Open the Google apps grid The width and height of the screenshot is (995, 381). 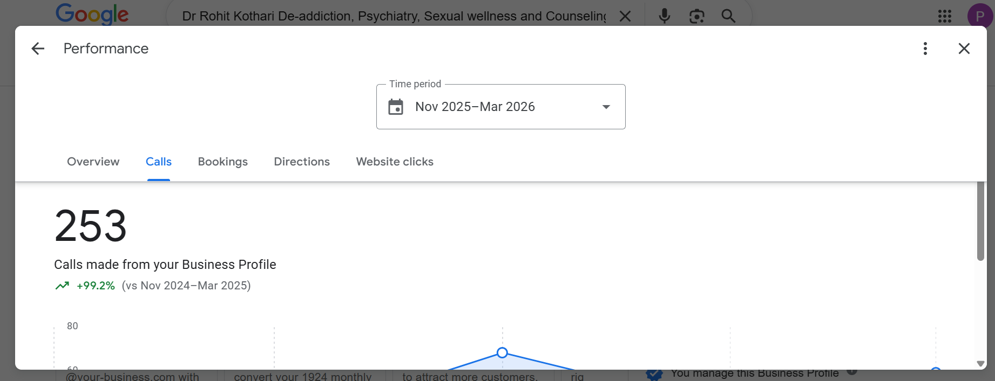pyautogui.click(x=945, y=16)
